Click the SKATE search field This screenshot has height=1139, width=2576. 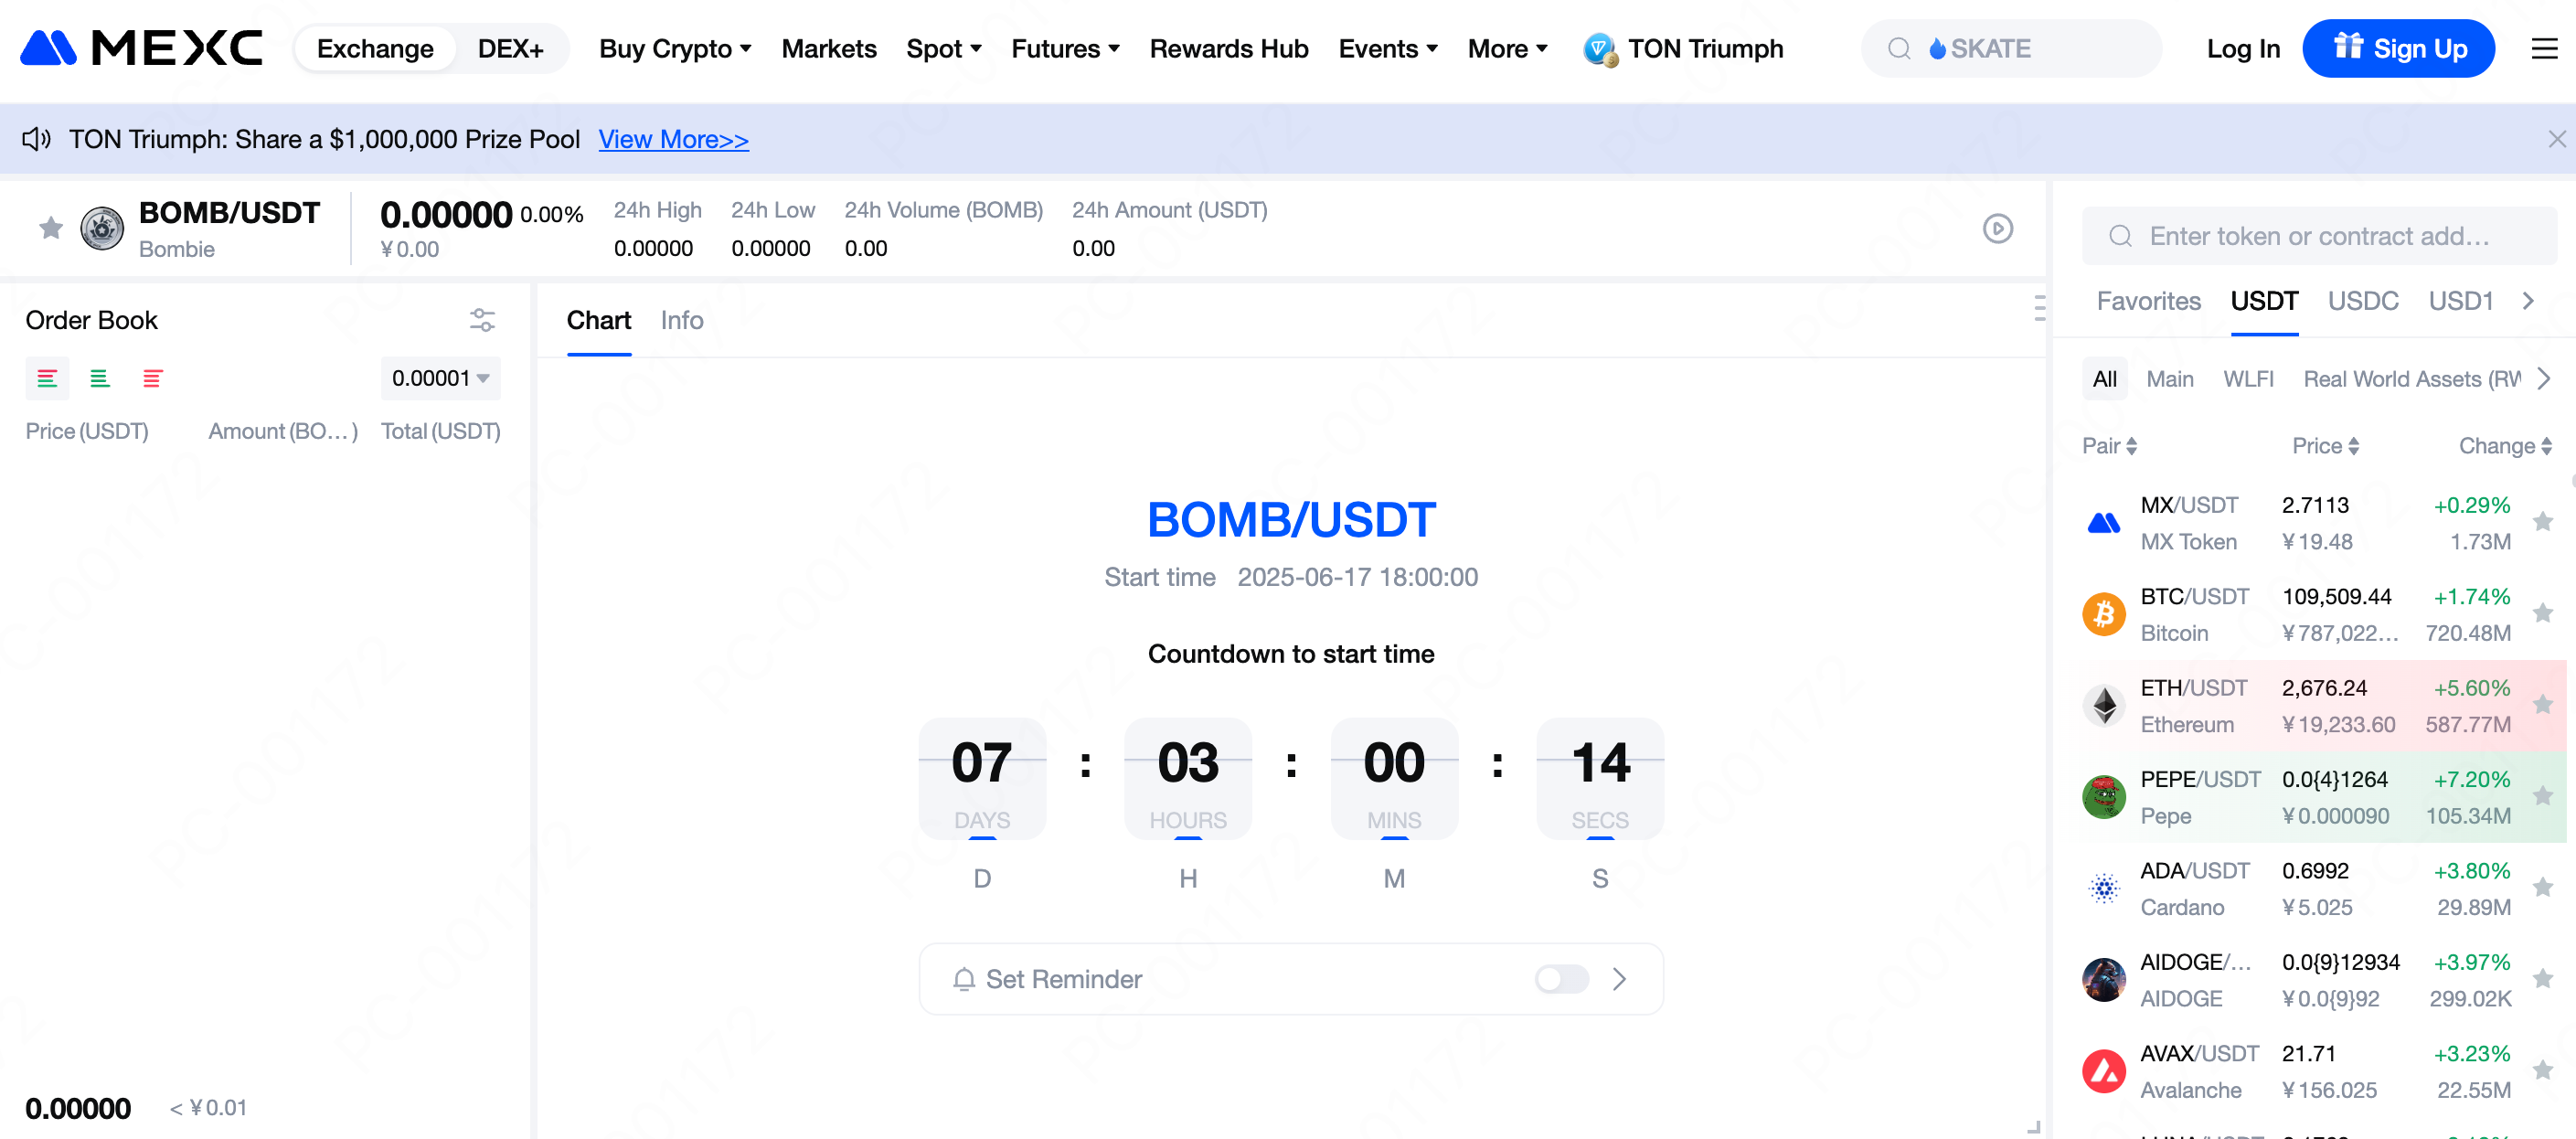point(2010,49)
